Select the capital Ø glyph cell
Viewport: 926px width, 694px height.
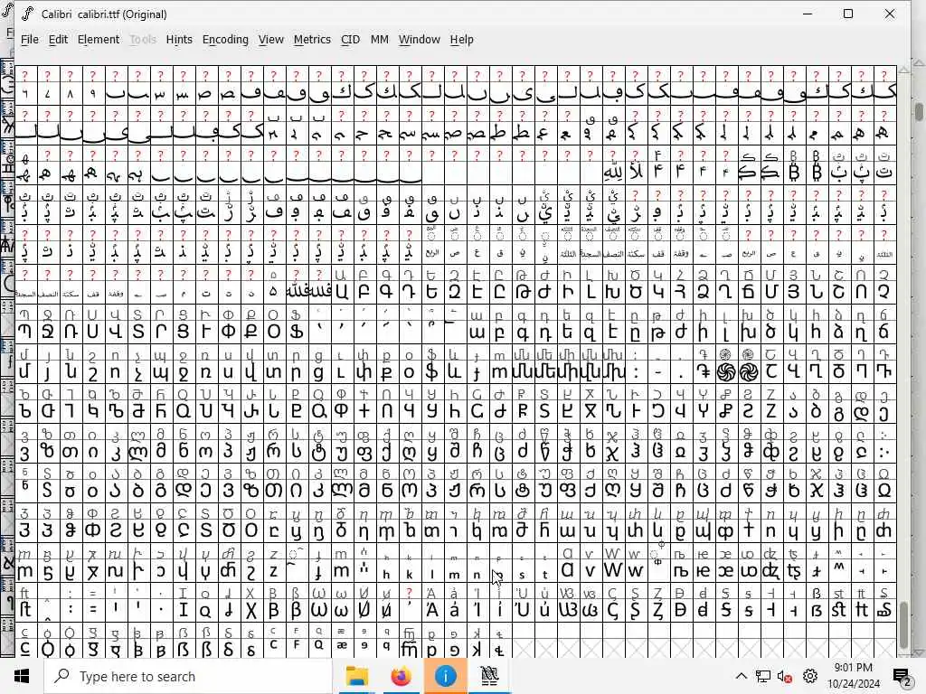pos(364,609)
